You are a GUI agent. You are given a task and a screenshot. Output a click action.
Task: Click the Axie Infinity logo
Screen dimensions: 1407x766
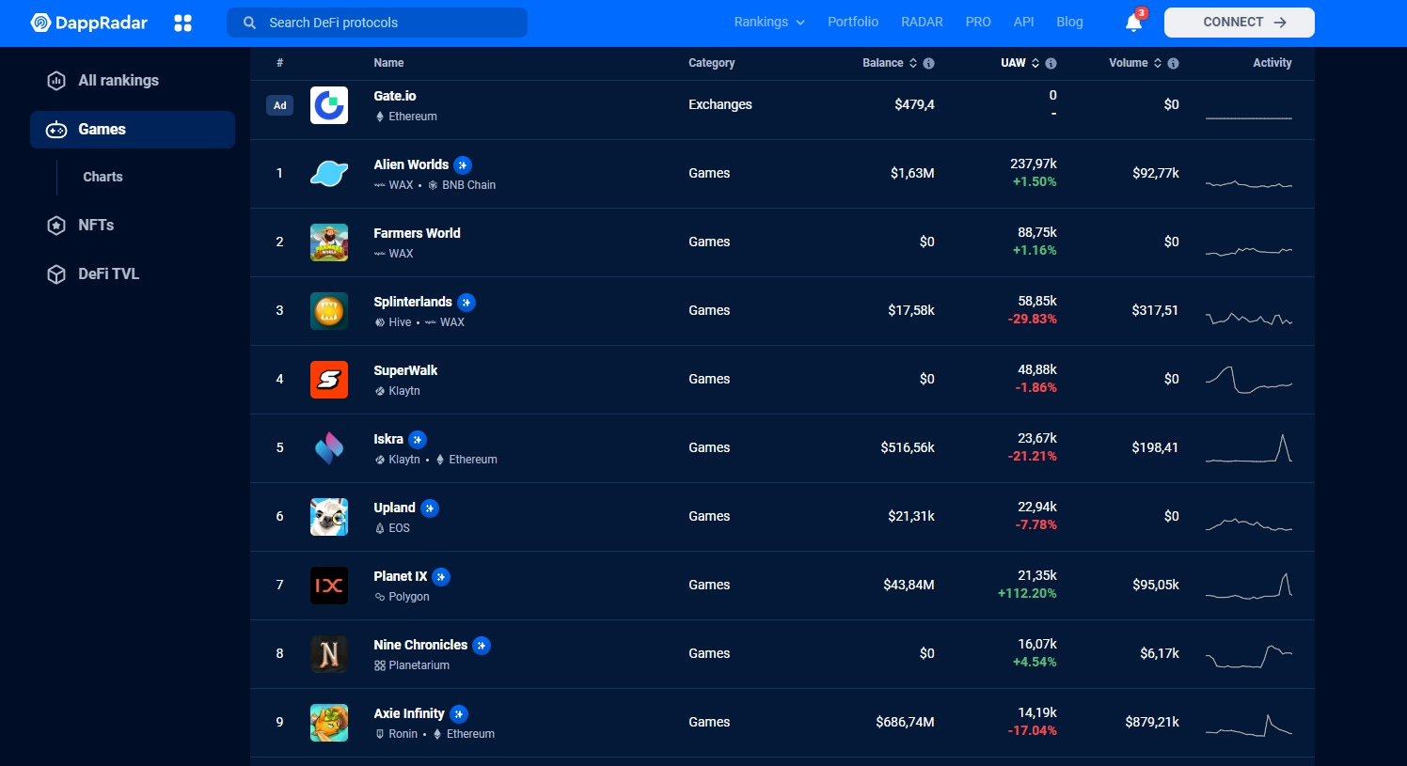(x=329, y=723)
